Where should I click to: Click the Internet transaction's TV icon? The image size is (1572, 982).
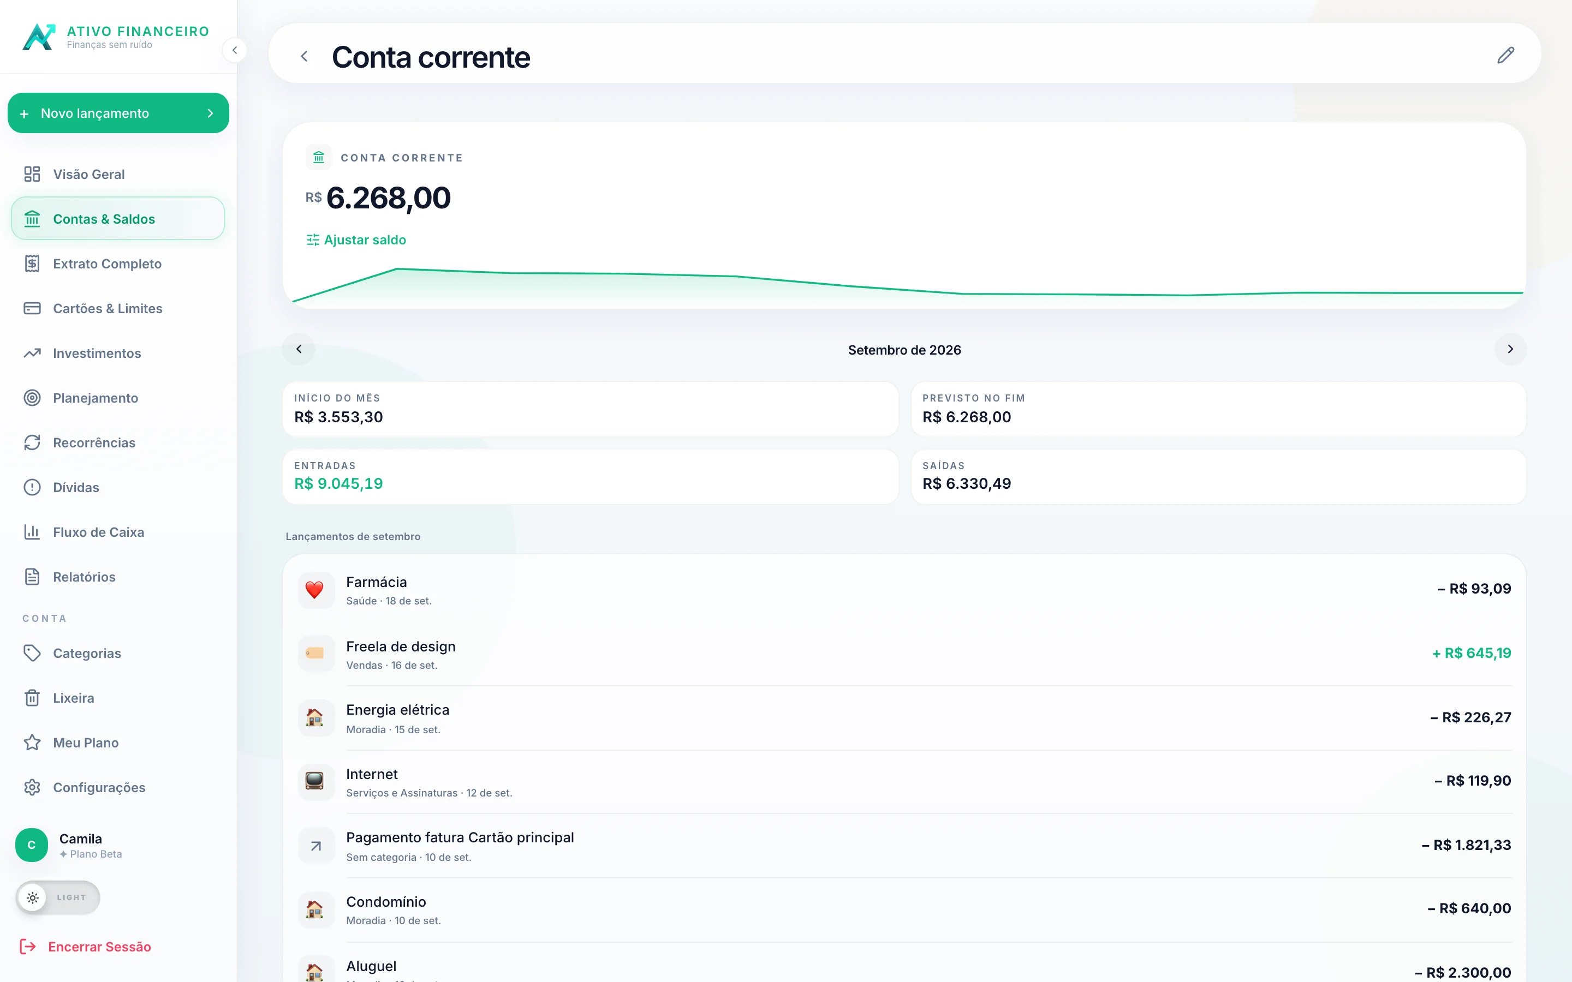(x=315, y=781)
